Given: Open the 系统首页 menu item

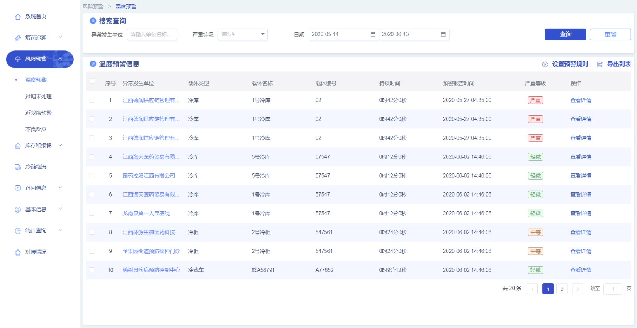Looking at the screenshot, I should click(36, 17).
